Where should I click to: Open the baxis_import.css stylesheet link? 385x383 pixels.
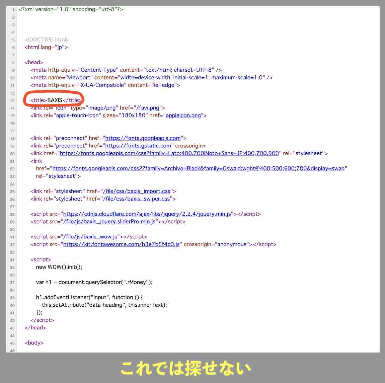[x=137, y=191]
